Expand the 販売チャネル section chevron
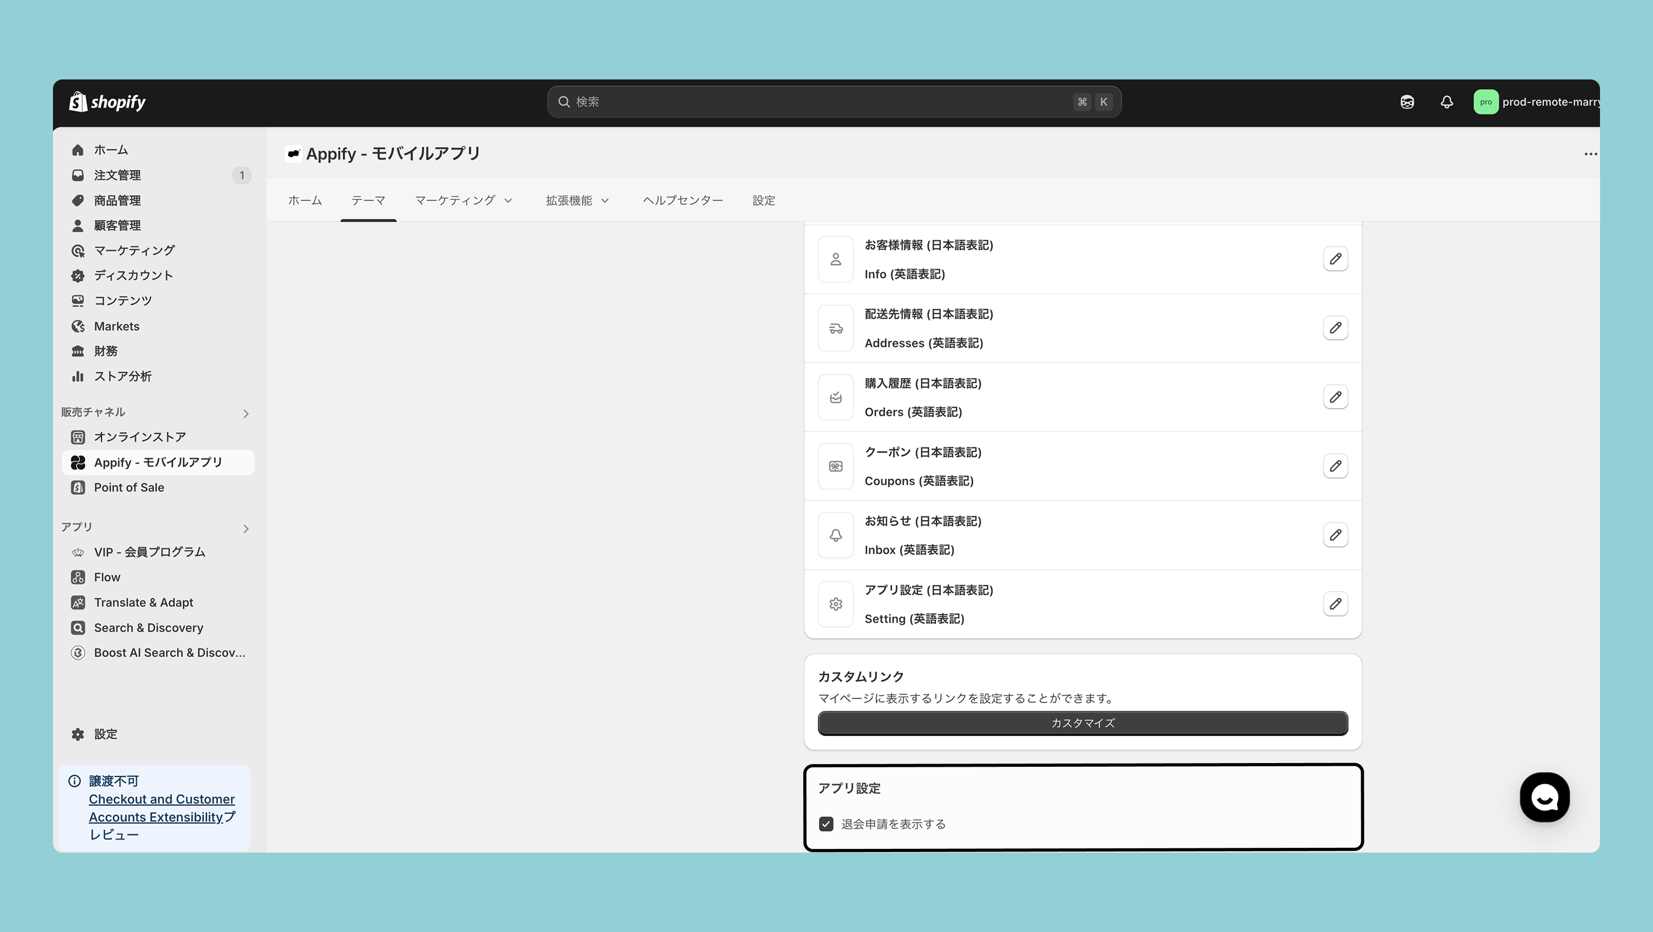 (x=246, y=414)
